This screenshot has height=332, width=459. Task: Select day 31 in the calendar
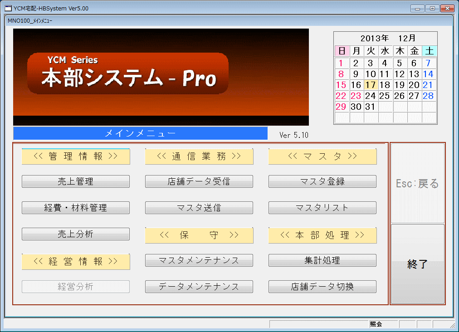371,107
